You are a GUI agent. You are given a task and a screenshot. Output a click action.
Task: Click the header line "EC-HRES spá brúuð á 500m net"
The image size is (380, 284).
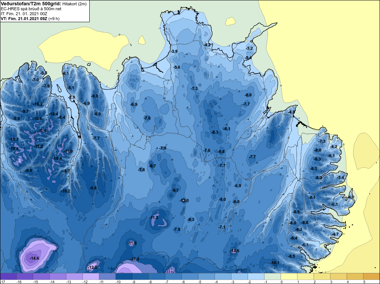point(31,9)
